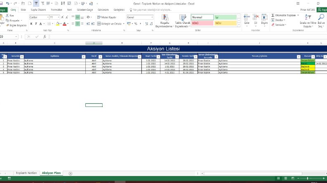The image size is (327, 183).
Task: Toggle Italic formatting button
Action: tap(36, 24)
